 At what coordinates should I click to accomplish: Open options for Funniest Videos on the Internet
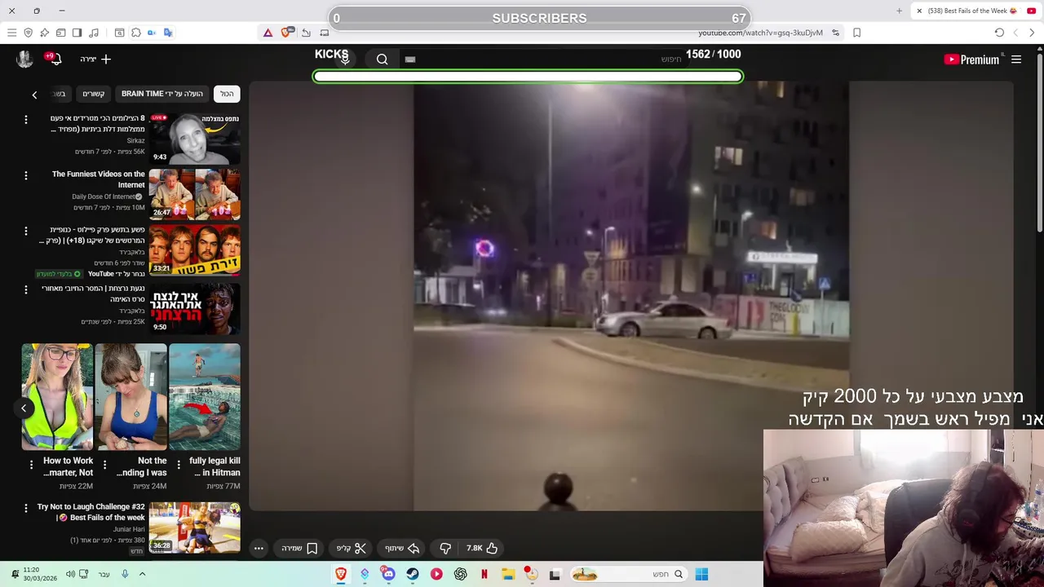tap(25, 175)
